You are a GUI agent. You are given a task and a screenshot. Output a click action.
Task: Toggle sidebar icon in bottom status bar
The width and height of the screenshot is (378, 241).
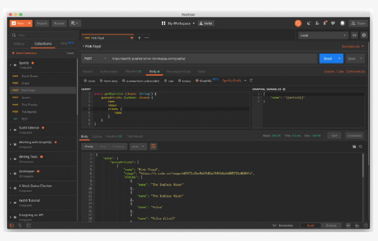pos(12,225)
